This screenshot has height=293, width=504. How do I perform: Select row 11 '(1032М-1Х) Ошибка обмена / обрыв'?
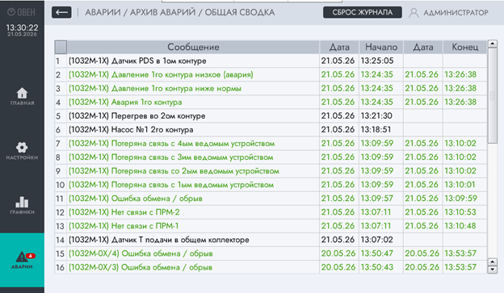click(271, 199)
